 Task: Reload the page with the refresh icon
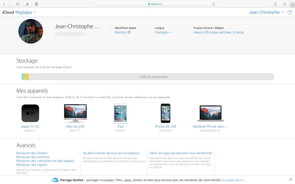click(x=213, y=4)
